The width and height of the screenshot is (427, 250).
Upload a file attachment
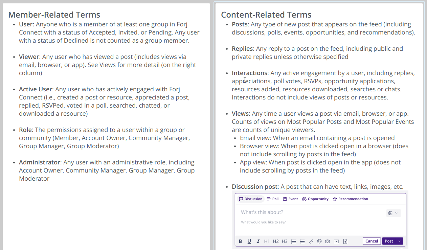[x=345, y=241]
